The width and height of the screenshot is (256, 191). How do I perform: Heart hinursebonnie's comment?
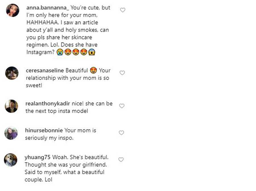121,133
